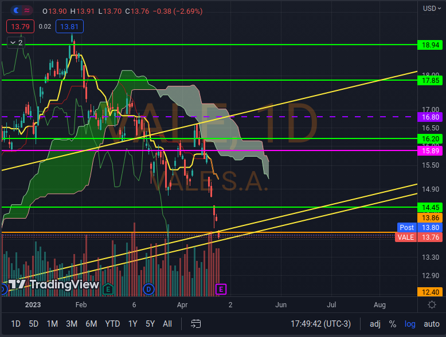Select the 1M time range
The height and width of the screenshot is (337, 446).
[x=52, y=324]
